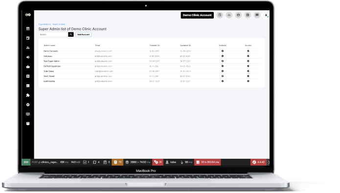
Task: Click the 2880 in 74.52 ms cache entry
Action: 138,162
